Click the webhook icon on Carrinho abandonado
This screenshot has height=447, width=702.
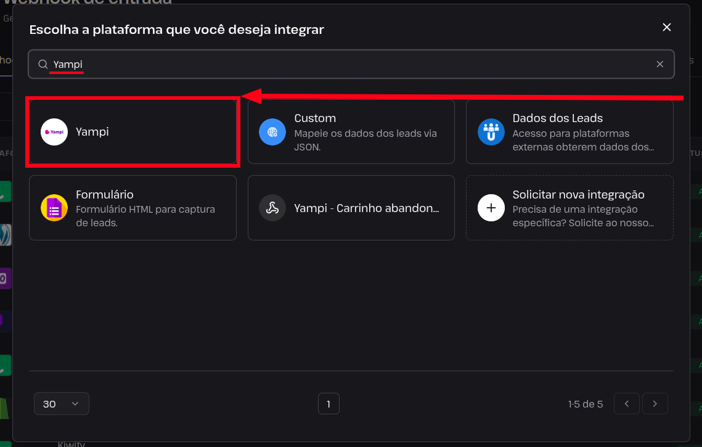click(x=272, y=208)
